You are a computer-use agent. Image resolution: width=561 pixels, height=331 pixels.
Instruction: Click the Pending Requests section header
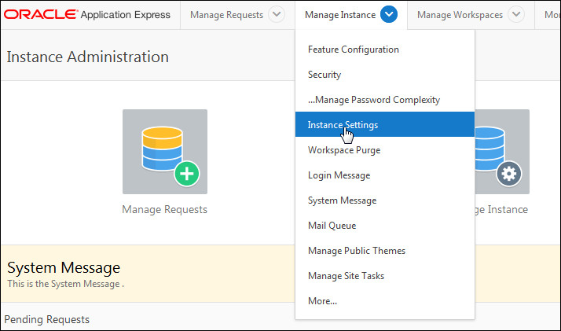click(47, 319)
